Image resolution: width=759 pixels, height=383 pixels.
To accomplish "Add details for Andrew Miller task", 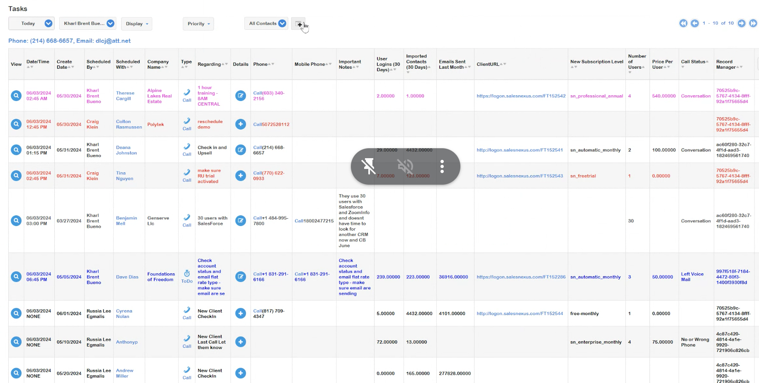I will 241,373.
